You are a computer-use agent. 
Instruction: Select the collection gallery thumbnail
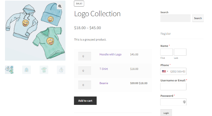pyautogui.click(x=9, y=70)
